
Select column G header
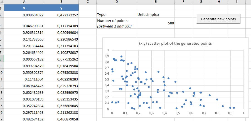tap(201, 2)
